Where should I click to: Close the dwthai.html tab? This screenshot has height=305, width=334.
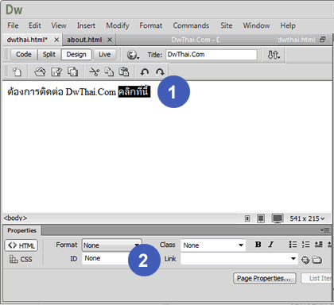[56, 40]
